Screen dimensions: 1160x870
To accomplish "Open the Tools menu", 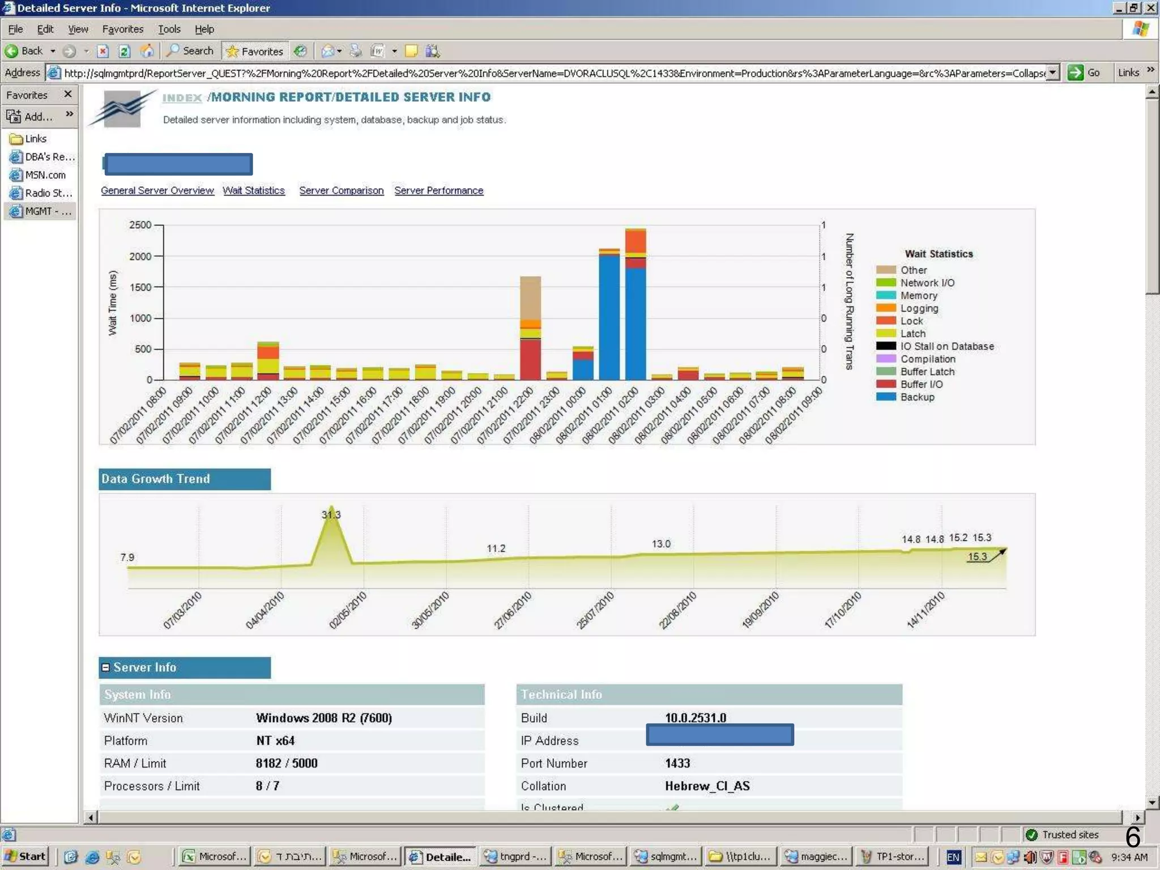I will tap(169, 29).
